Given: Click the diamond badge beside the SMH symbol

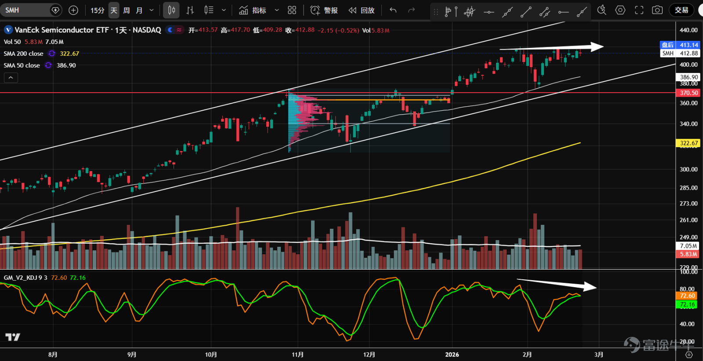Looking at the screenshot, I should pyautogui.click(x=55, y=10).
